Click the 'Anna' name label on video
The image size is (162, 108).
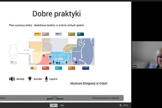(x=134, y=66)
